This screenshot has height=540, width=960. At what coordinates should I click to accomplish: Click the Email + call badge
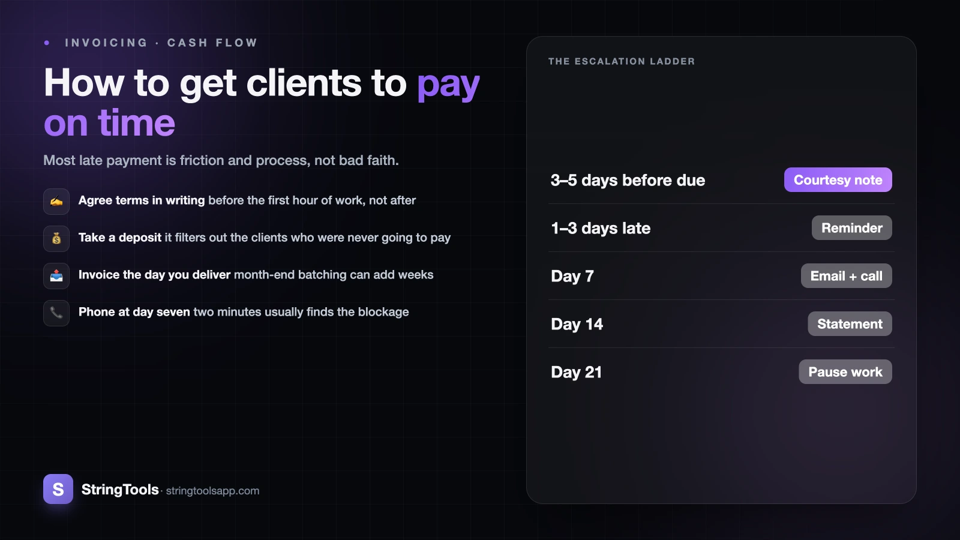point(846,276)
